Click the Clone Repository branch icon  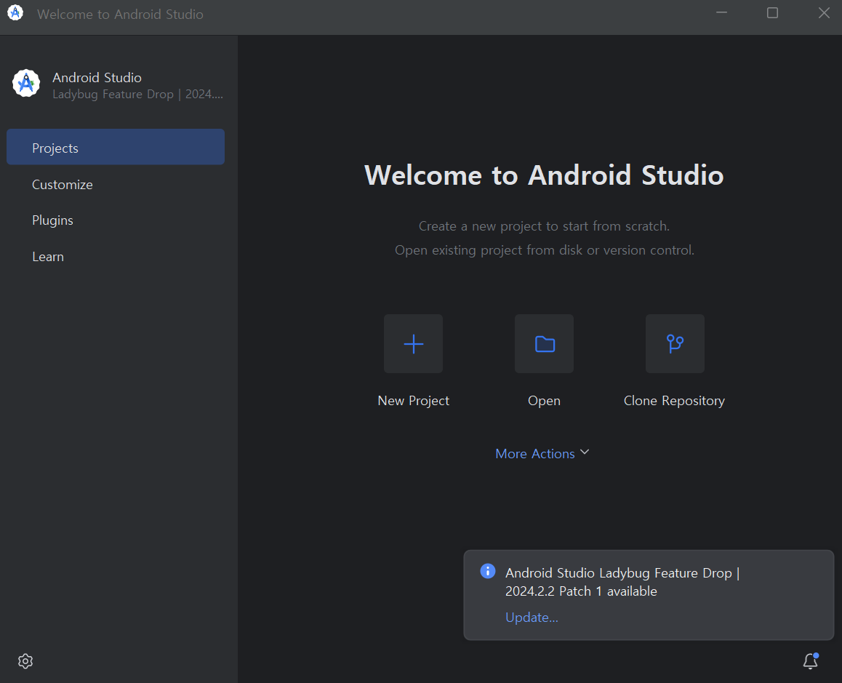tap(675, 344)
